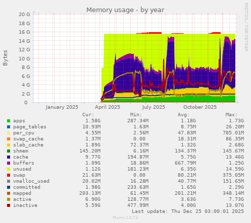Screen dimensions: 251x223
Task: Click the vmalloc_used gray swatch
Action: tap(9, 181)
